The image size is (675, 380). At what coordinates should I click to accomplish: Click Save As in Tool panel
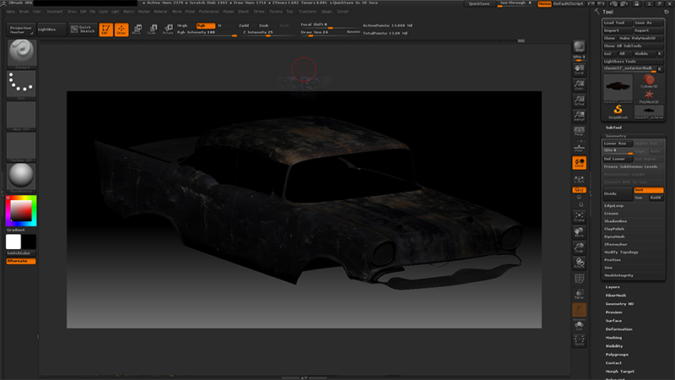click(x=648, y=23)
